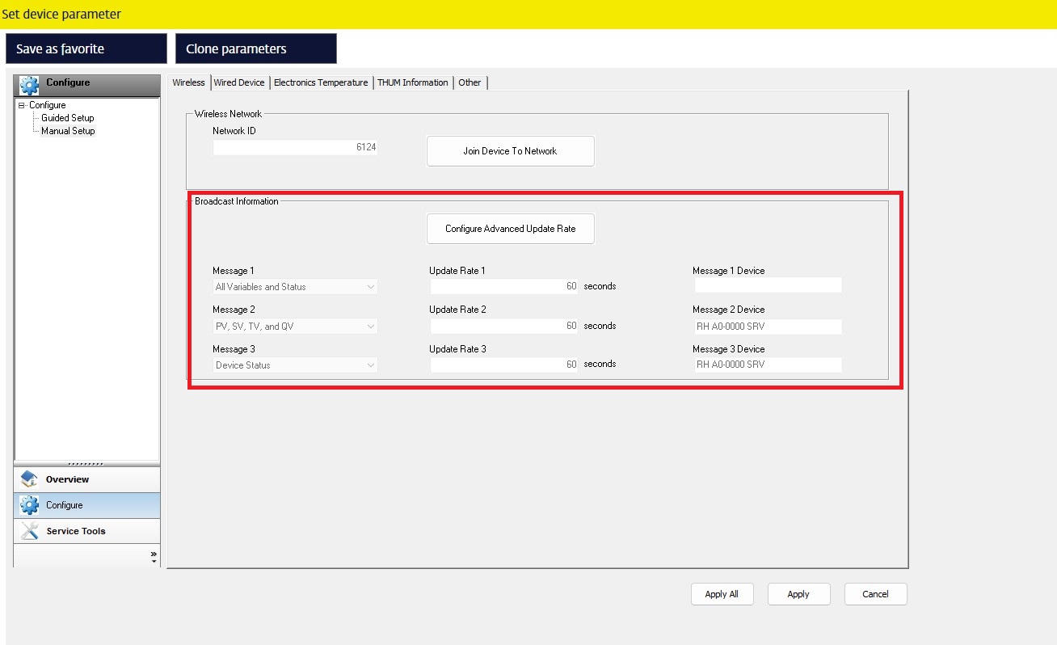Click the Configure gear icon in the bottom navigation
Screen dimensions: 1057x645
tap(30, 505)
